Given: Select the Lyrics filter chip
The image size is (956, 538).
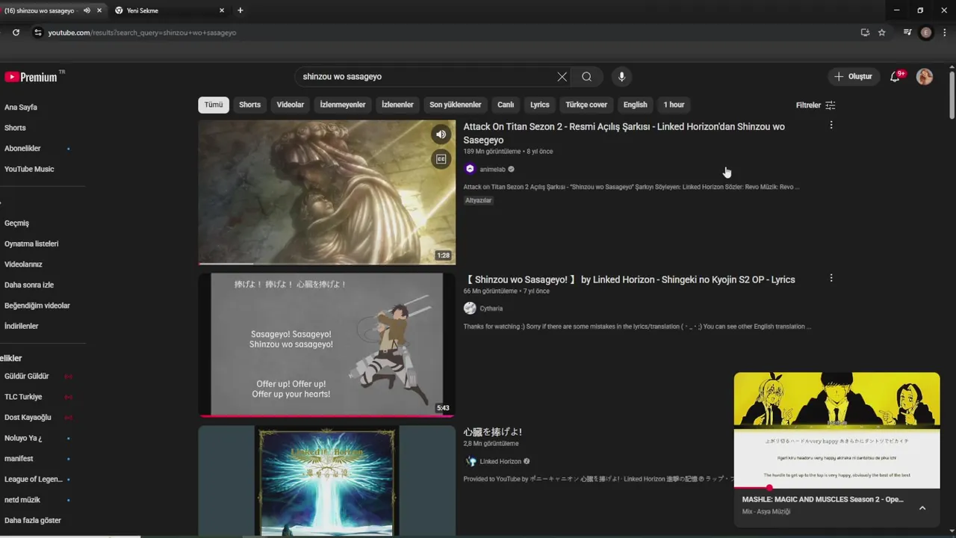Looking at the screenshot, I should point(540,105).
